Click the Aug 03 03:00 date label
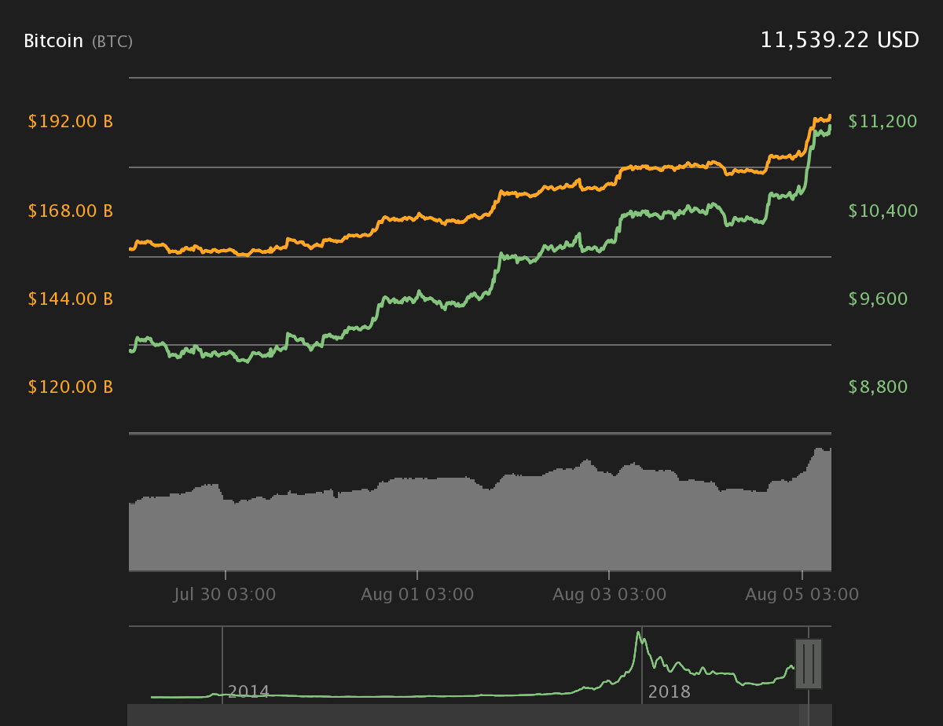Image resolution: width=943 pixels, height=726 pixels. 609,595
